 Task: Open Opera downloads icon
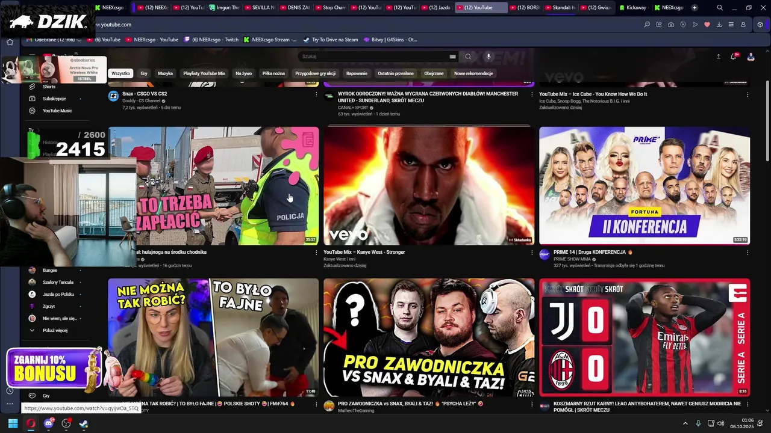[x=719, y=25]
